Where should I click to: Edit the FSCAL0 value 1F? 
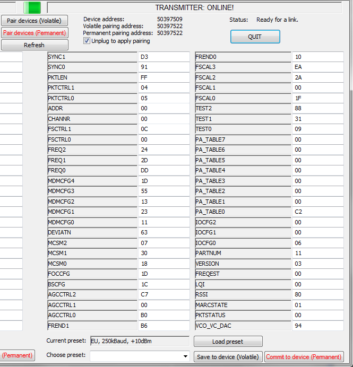point(318,98)
